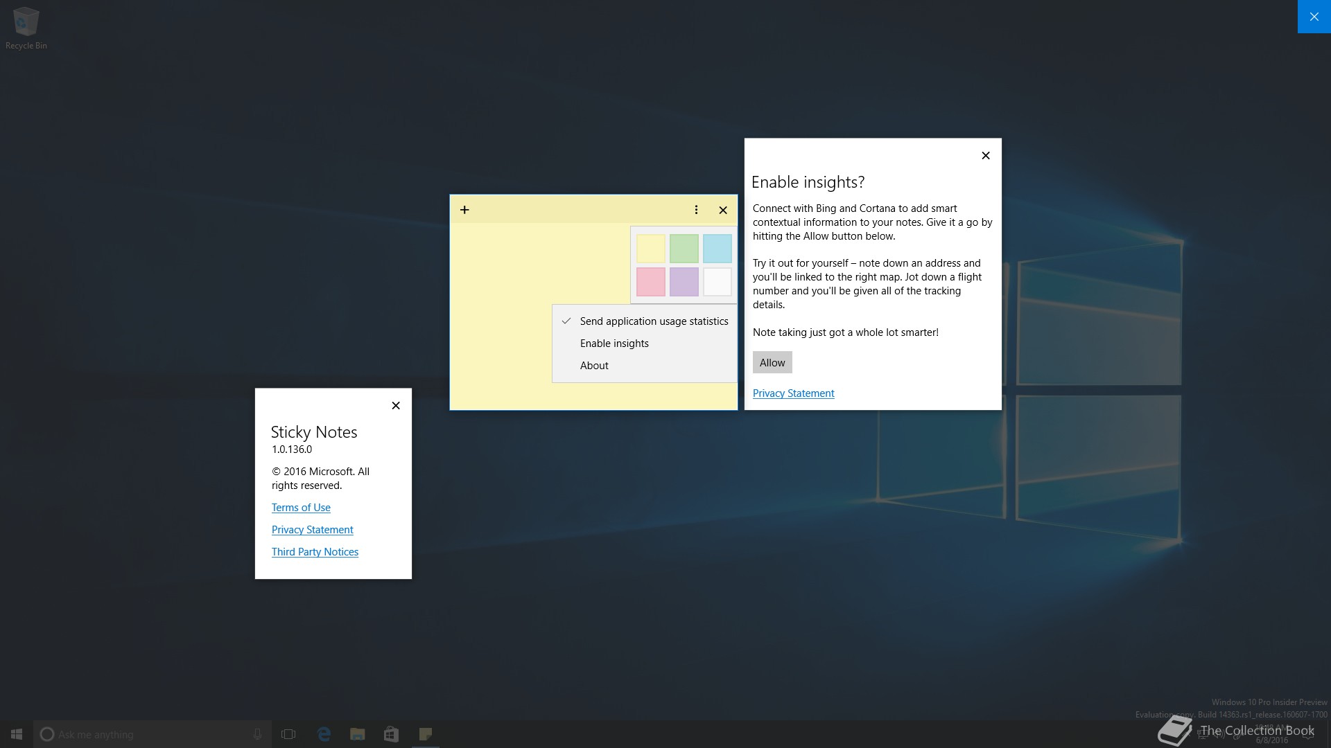The image size is (1331, 748).
Task: Add a new sticky note with the plus icon
Action: click(464, 210)
